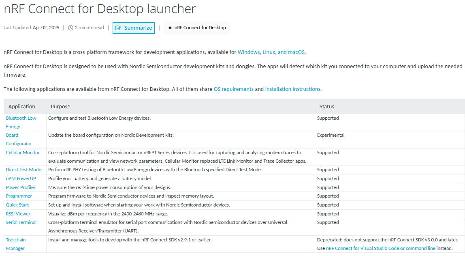Image resolution: width=465 pixels, height=256 pixels.
Task: Click Supported status in nPM PowerUP row
Action: pos(328,179)
